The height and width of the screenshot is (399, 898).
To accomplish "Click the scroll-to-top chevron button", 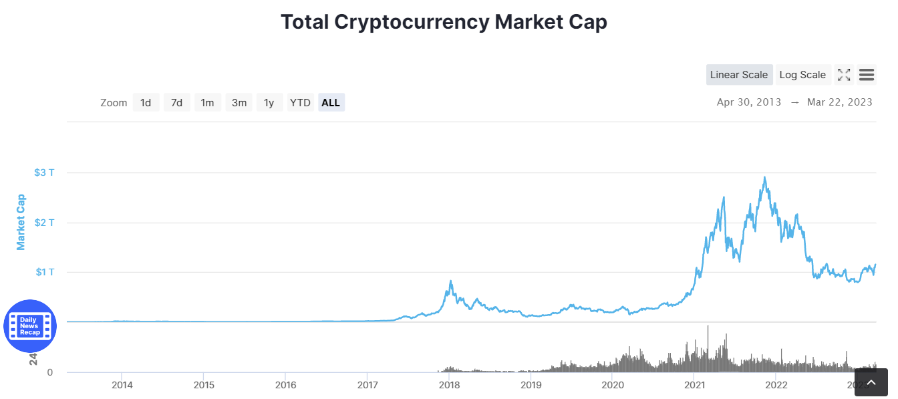I will pyautogui.click(x=871, y=382).
